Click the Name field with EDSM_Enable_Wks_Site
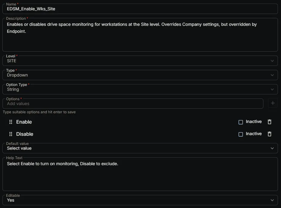The height and width of the screenshot is (208, 281). click(140, 9)
